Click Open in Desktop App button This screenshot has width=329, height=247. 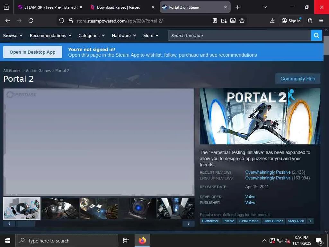32,52
